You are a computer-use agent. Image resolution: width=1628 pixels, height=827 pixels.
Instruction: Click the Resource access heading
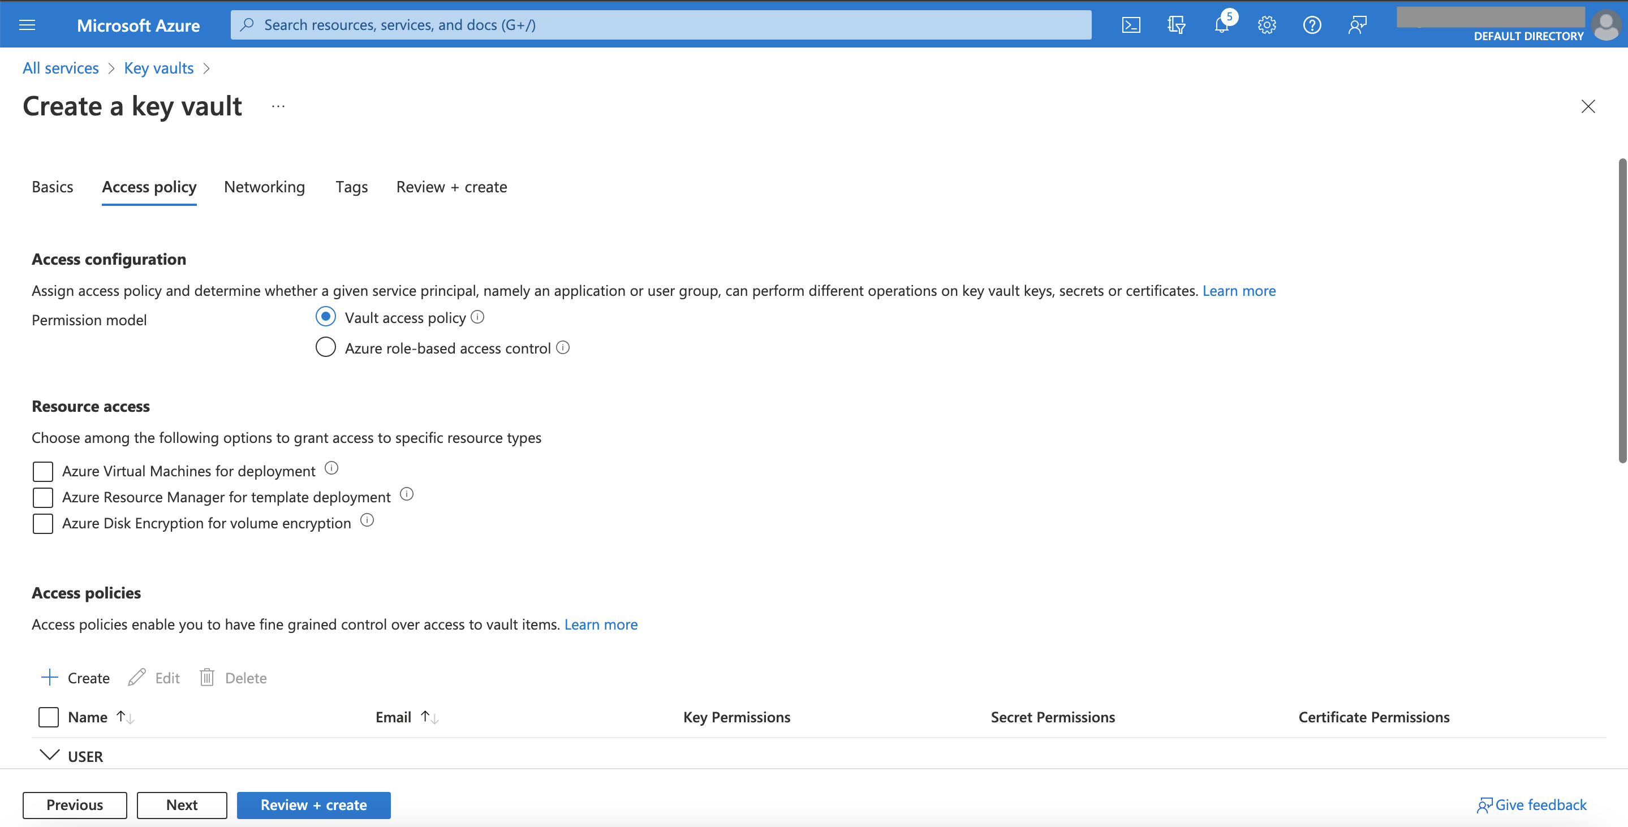point(91,406)
